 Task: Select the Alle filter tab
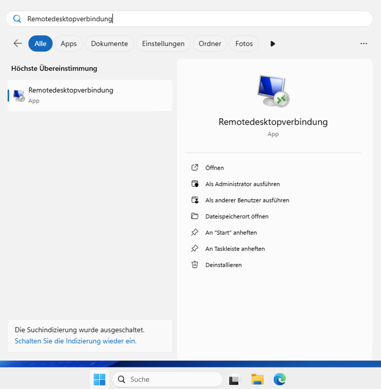click(40, 44)
